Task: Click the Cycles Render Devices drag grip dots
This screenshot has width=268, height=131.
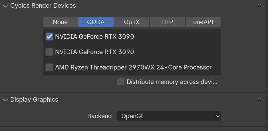Action: coord(259,5)
